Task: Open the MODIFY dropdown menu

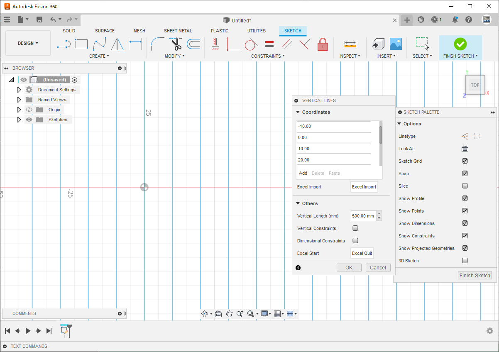Action: click(x=175, y=56)
